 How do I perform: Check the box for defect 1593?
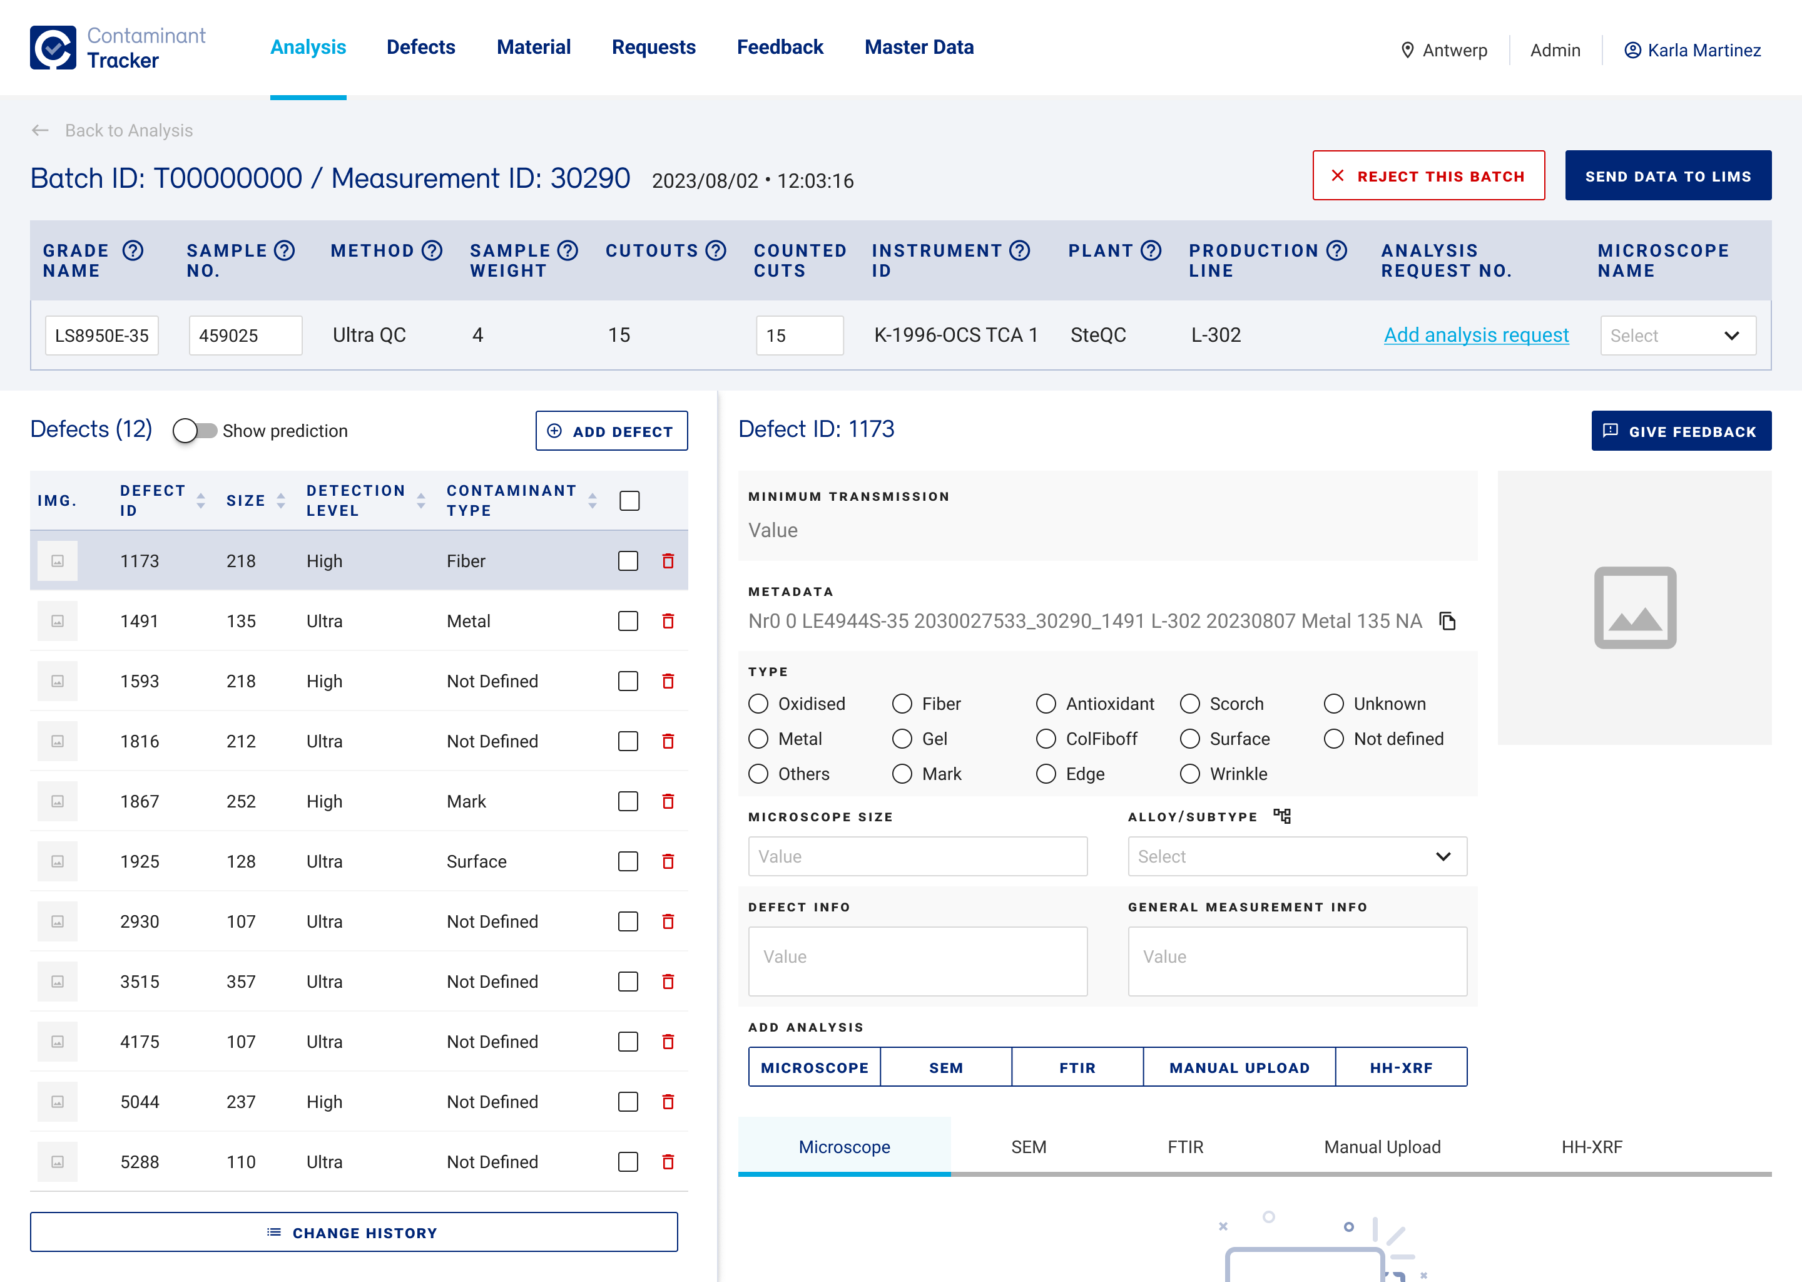tap(628, 681)
